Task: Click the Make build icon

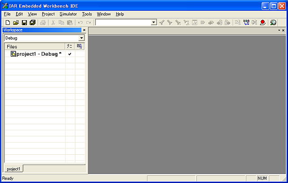Action: pyautogui.click(x=246, y=22)
